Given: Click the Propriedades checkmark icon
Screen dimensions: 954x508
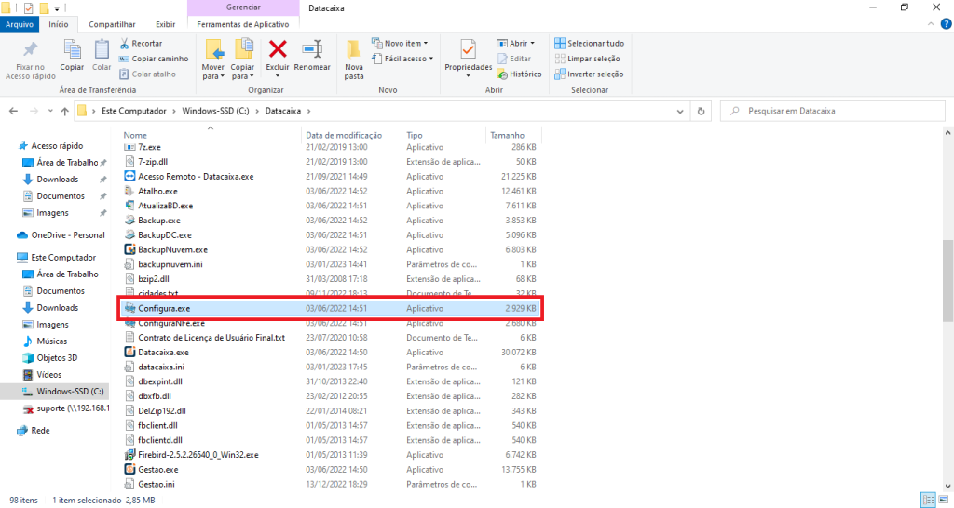Looking at the screenshot, I should click(468, 49).
